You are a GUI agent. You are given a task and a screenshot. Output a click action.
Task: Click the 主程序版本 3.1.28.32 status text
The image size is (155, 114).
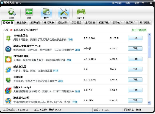(x=16, y=110)
